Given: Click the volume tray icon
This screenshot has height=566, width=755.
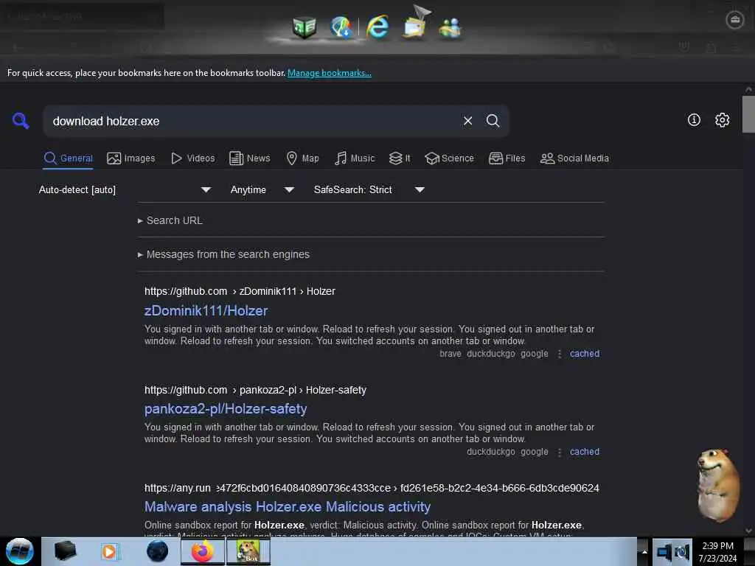Looking at the screenshot, I should (x=682, y=552).
